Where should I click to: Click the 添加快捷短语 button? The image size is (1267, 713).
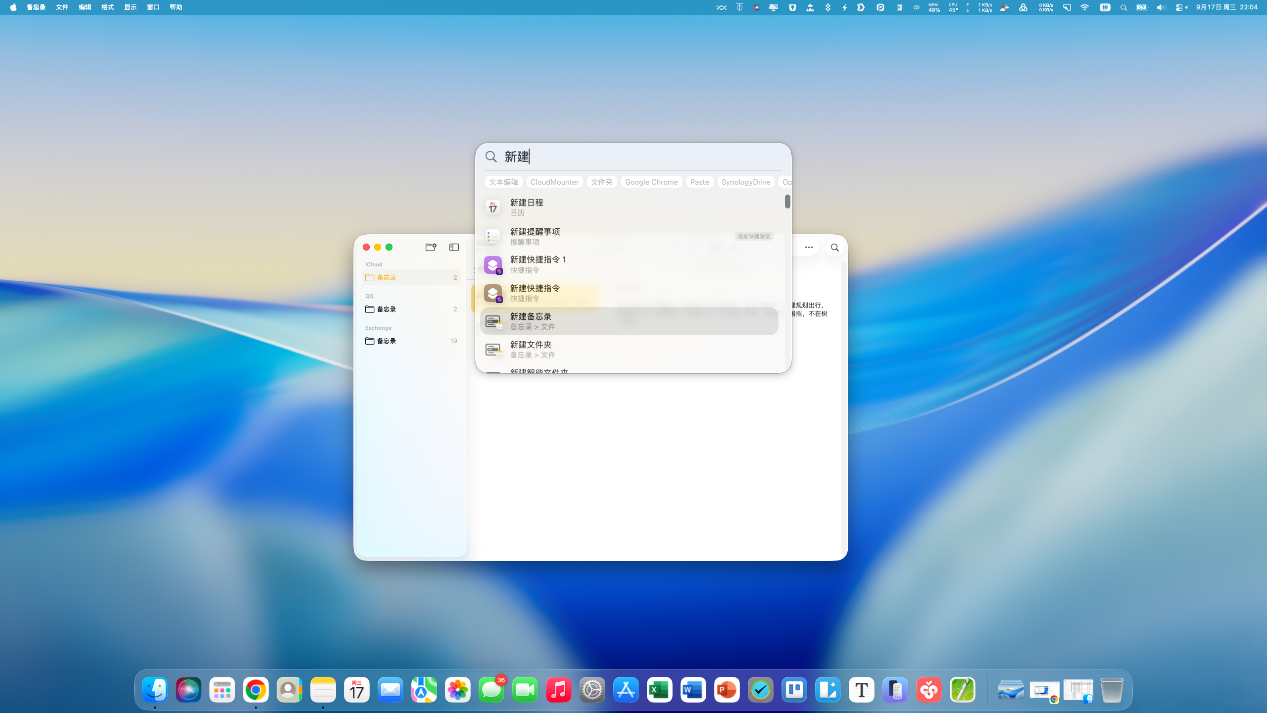[754, 236]
